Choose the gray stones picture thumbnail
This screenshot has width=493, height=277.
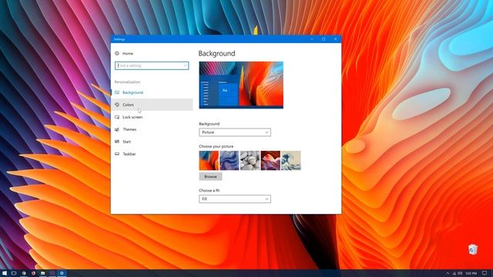point(250,161)
